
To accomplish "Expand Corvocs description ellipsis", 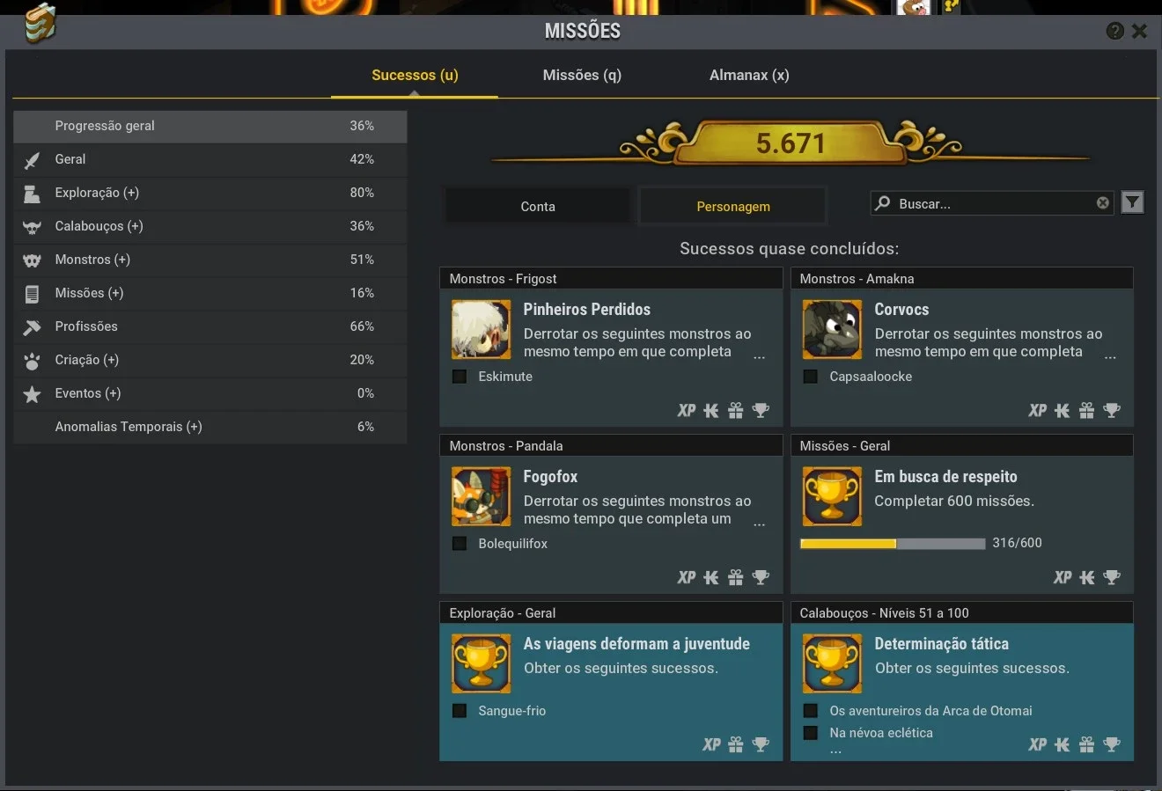I will [1111, 357].
